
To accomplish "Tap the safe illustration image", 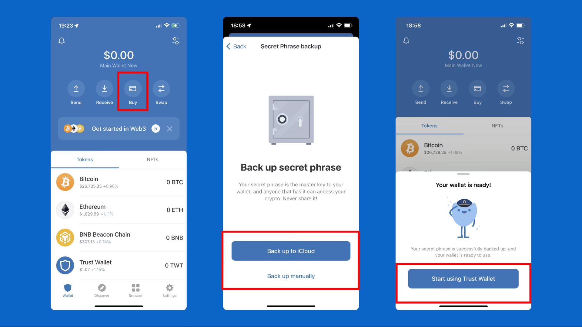I will pyautogui.click(x=291, y=119).
